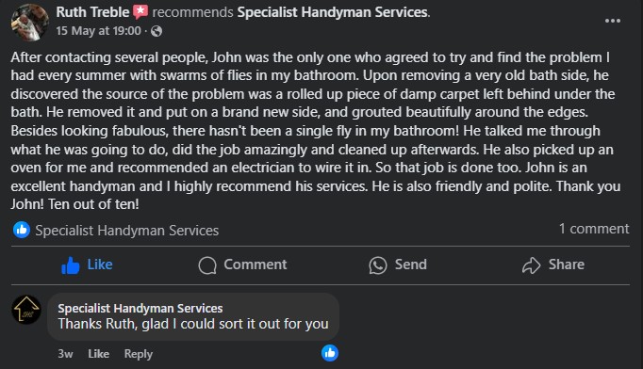This screenshot has width=643, height=369.
Task: Open Ruth Treble's profile name link
Action: 92,12
